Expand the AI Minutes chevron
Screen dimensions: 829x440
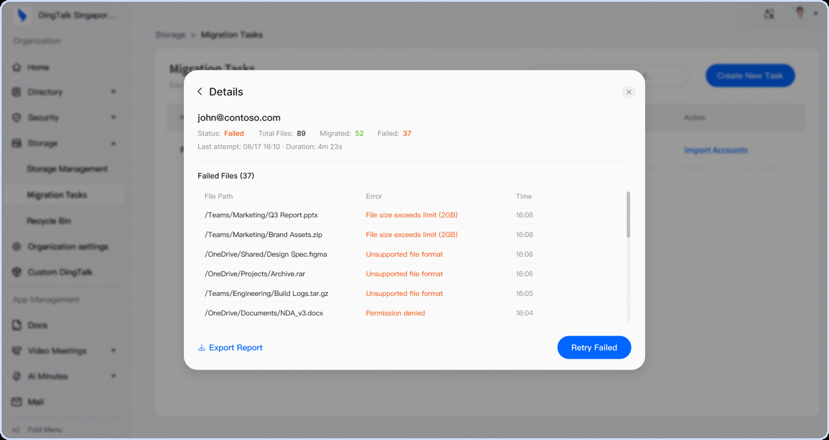pyautogui.click(x=113, y=377)
